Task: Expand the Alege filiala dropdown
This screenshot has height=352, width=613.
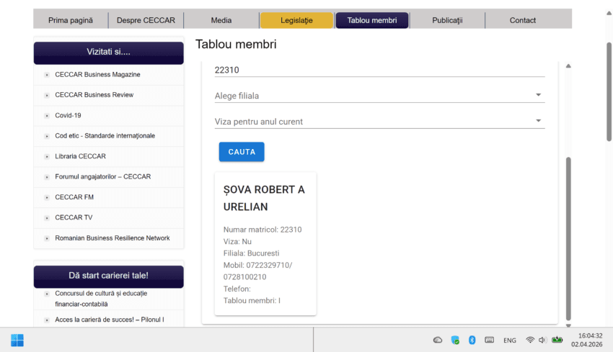Action: pyautogui.click(x=379, y=95)
